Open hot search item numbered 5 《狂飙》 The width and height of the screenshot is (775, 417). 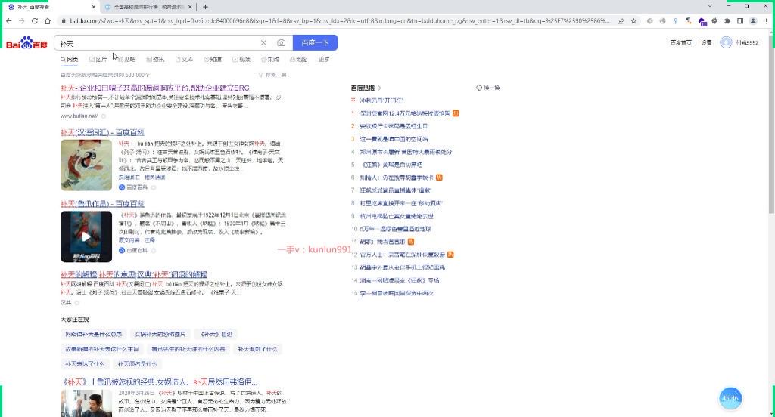(x=391, y=165)
